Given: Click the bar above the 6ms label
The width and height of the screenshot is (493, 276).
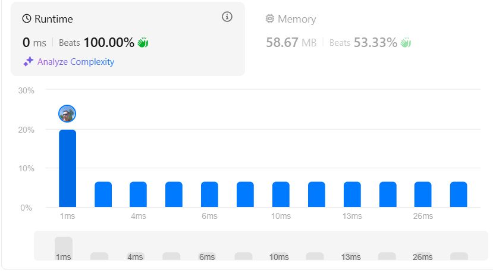Looking at the screenshot, I should click(209, 194).
